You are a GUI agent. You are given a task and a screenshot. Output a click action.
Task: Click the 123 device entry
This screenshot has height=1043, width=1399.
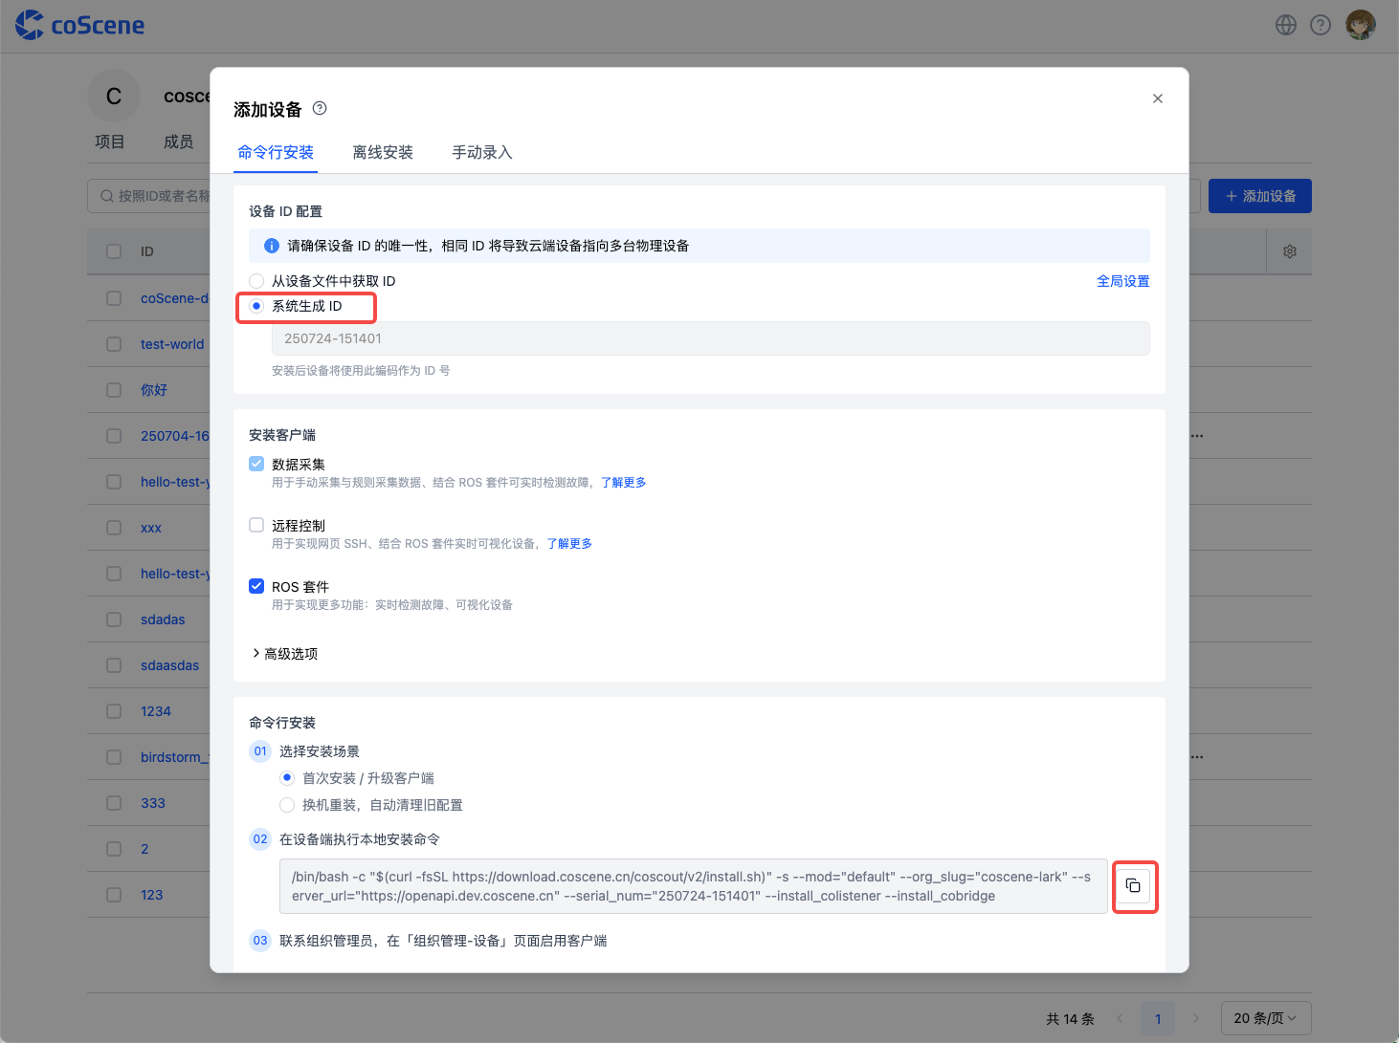(152, 895)
